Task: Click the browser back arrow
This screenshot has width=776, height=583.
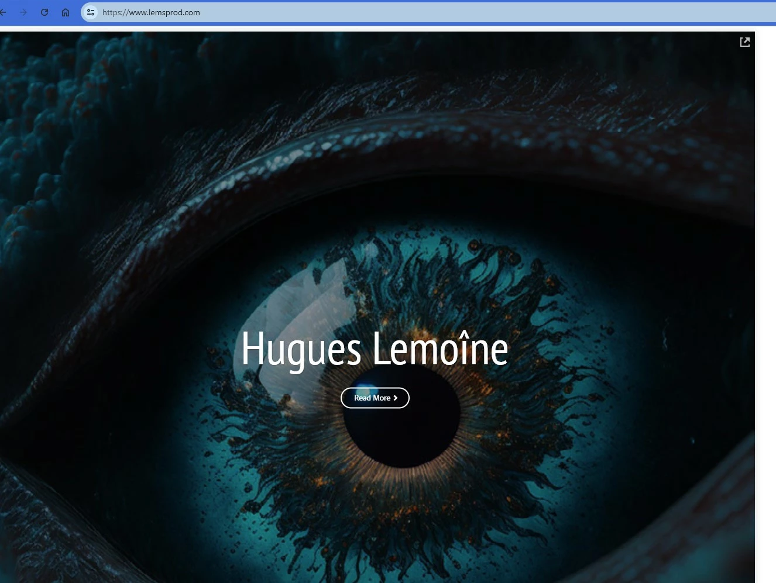Action: point(3,12)
